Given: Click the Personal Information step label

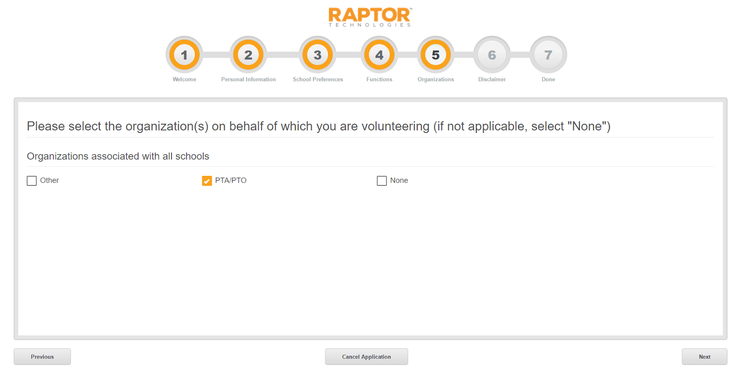Looking at the screenshot, I should click(x=248, y=79).
